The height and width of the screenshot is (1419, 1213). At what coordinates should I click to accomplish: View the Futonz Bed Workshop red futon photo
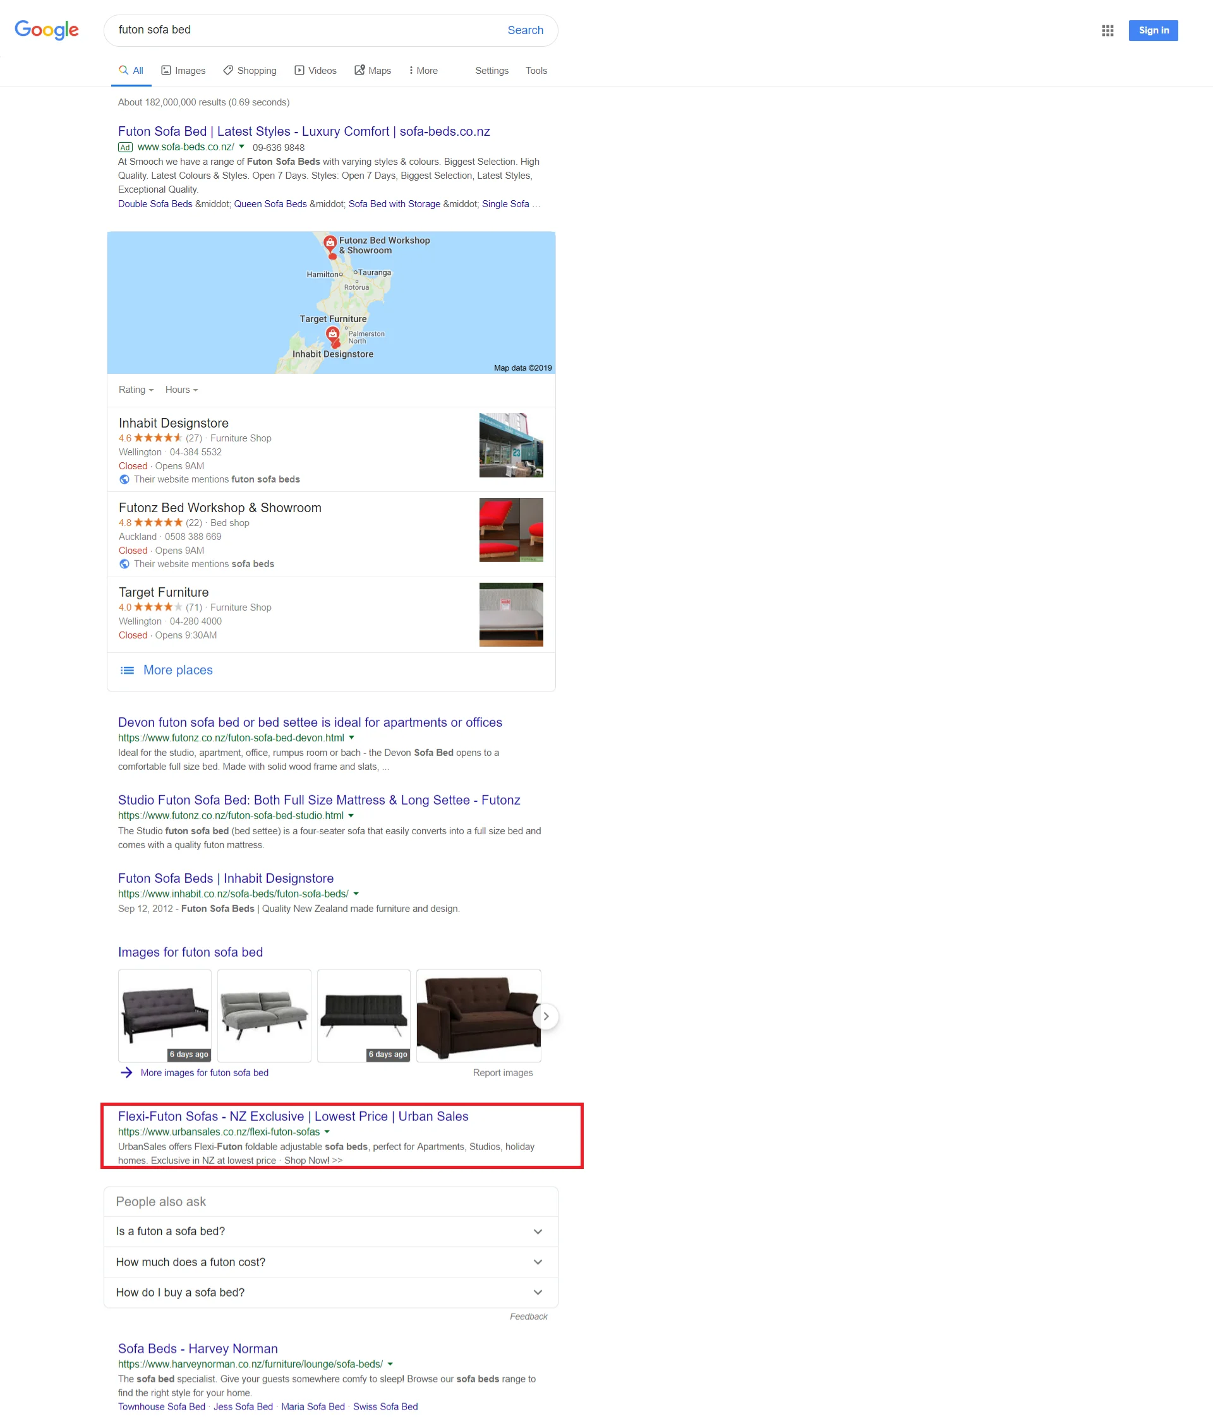pyautogui.click(x=511, y=530)
